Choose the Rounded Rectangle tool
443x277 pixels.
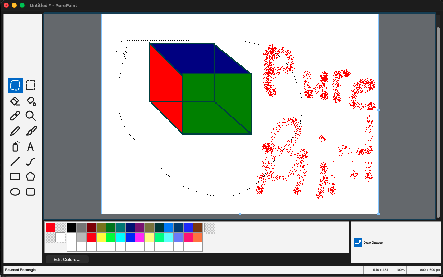click(30, 192)
